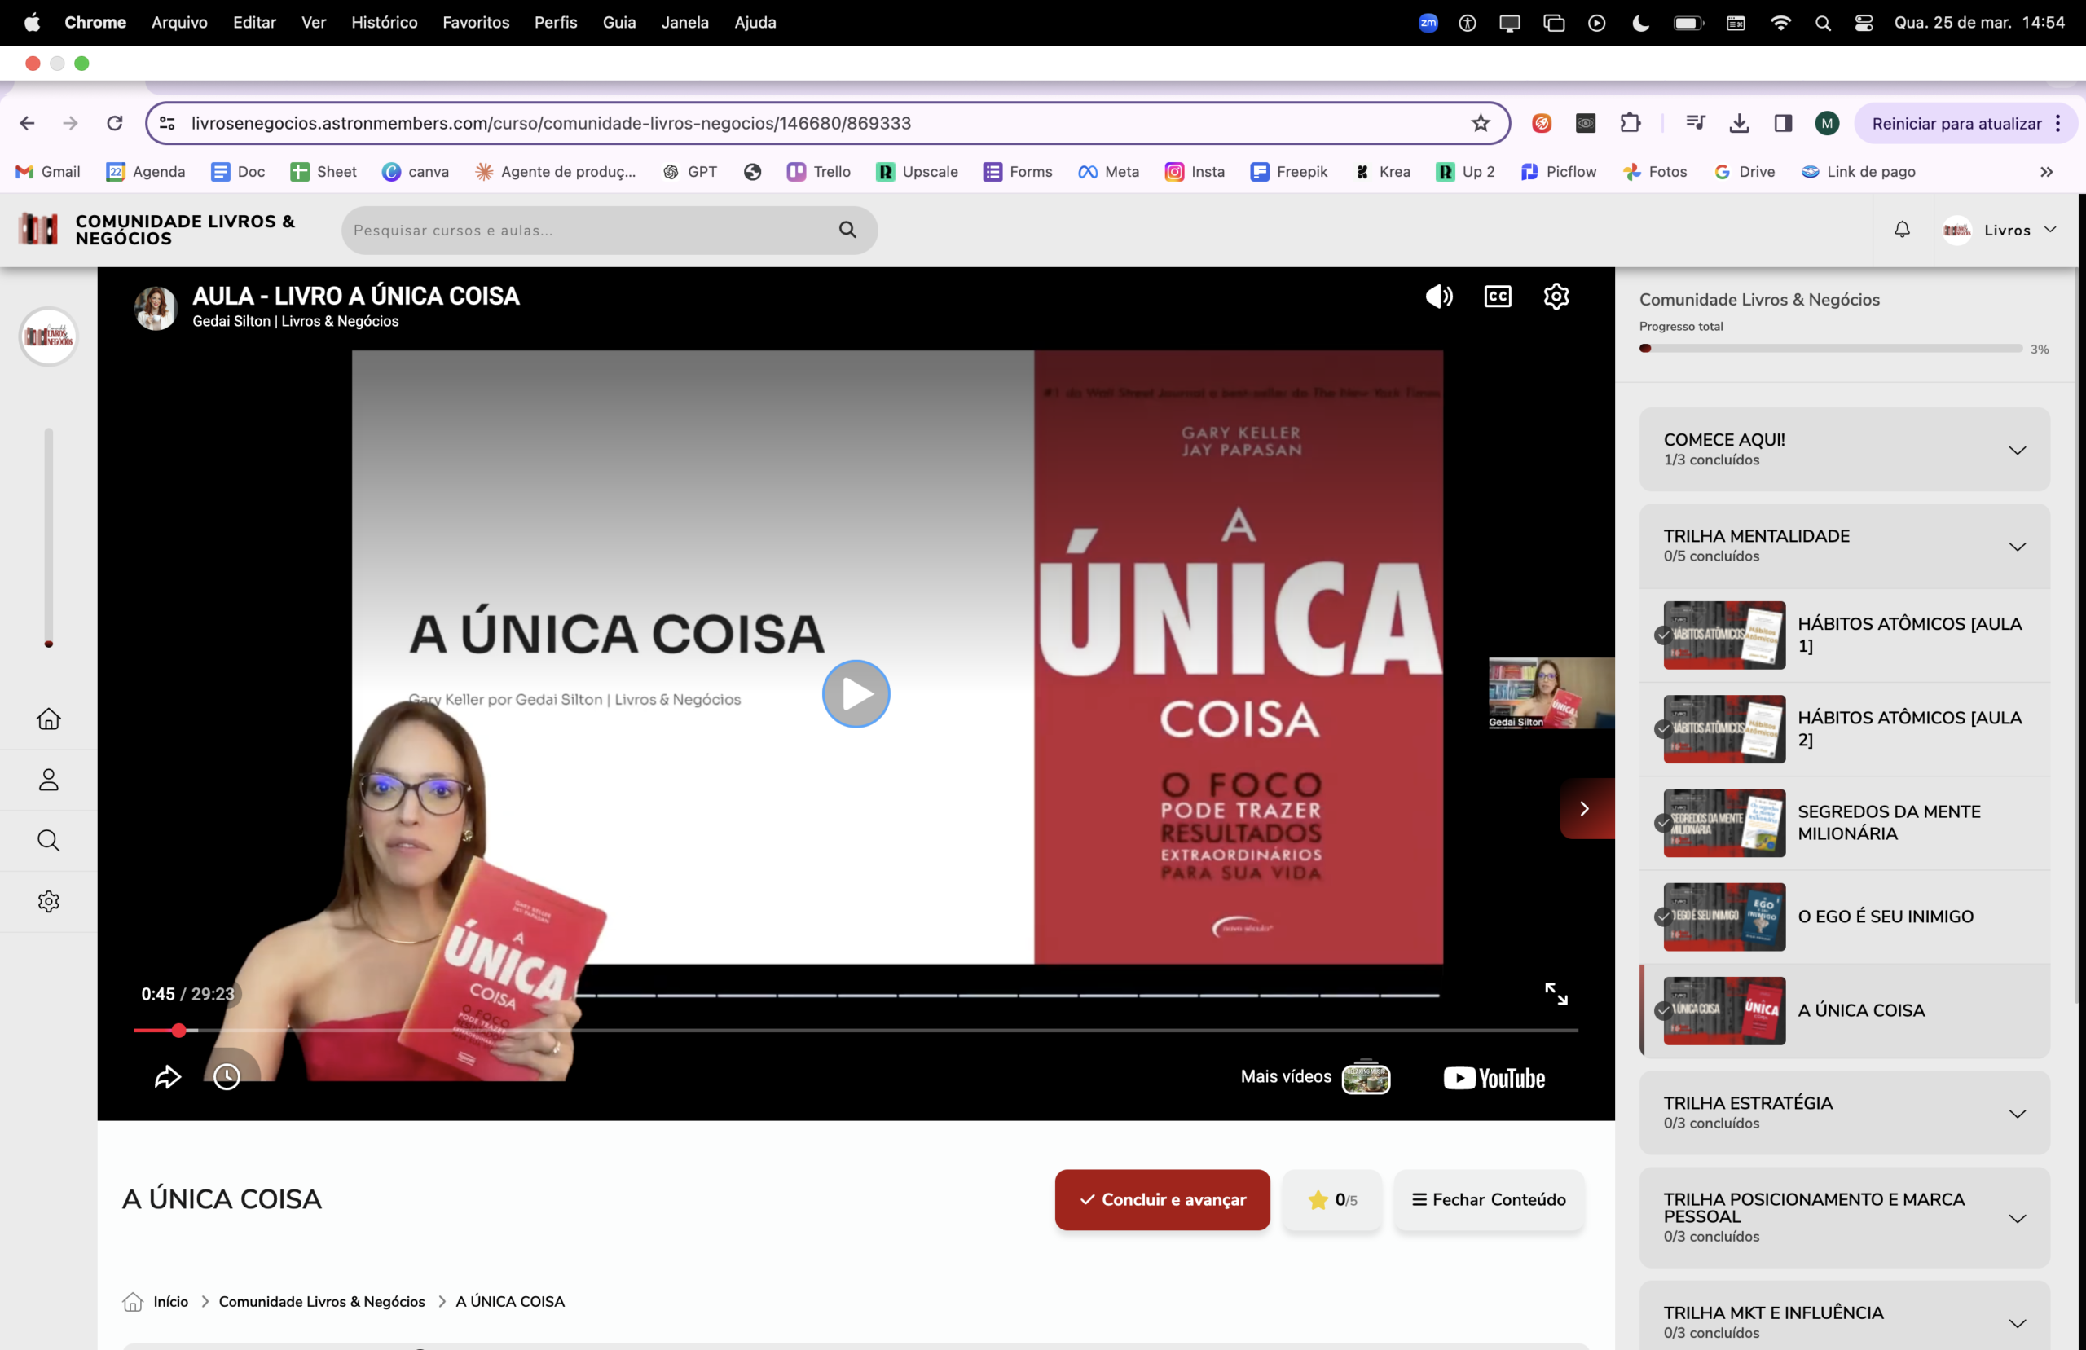Expand the TRILHA ESTRATÉGIA section

click(x=1844, y=1112)
